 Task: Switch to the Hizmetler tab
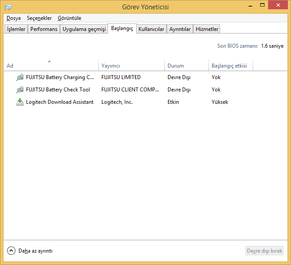(x=207, y=29)
